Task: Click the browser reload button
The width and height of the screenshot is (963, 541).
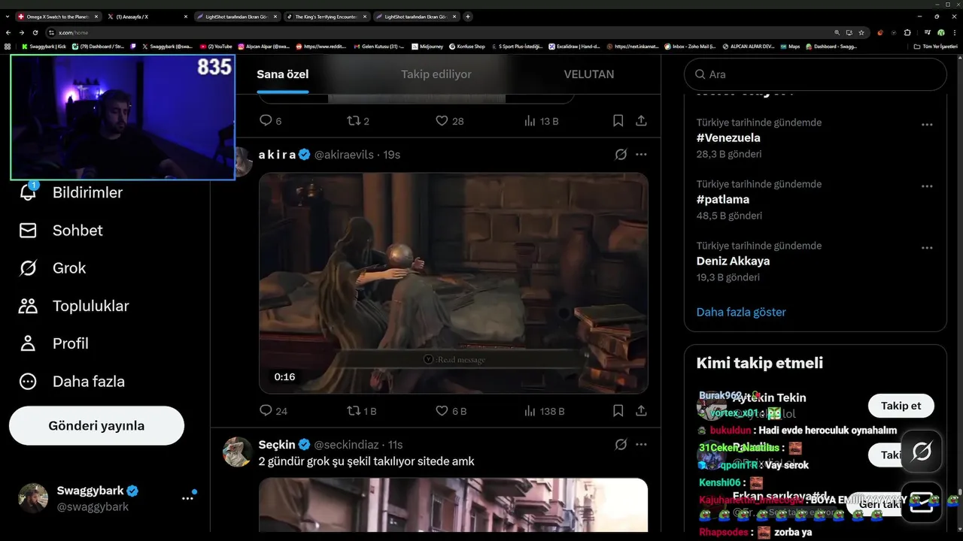Action: coord(35,32)
